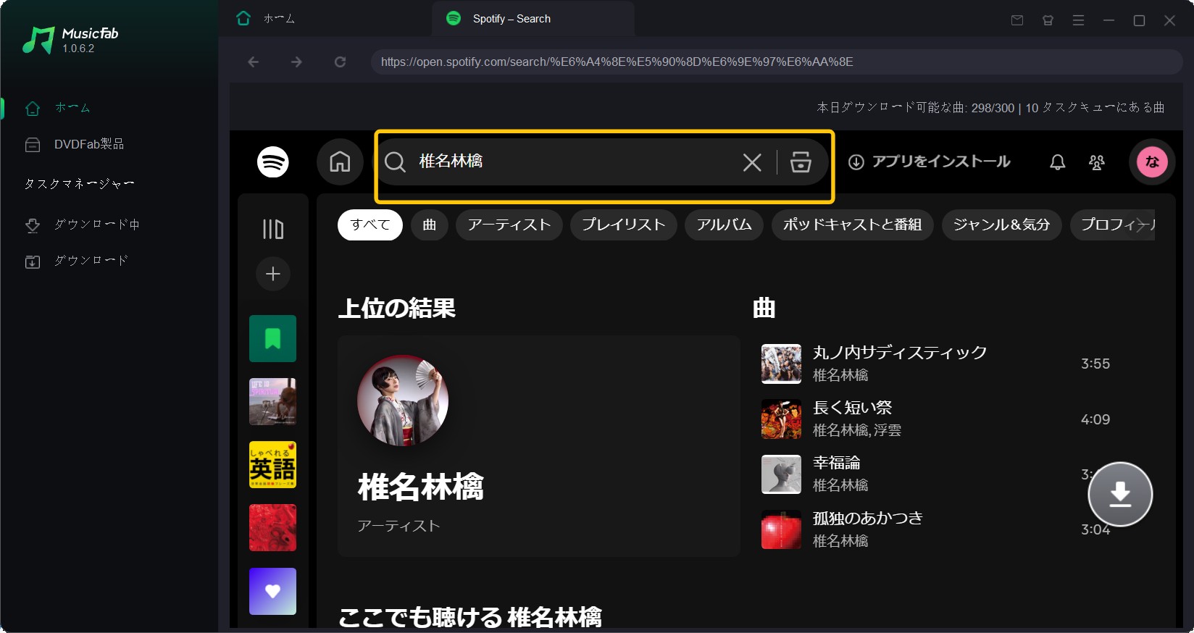Screen dimensions: 1194x633
Task: Click the 4:09 duration text
Action: pos(1095,419)
